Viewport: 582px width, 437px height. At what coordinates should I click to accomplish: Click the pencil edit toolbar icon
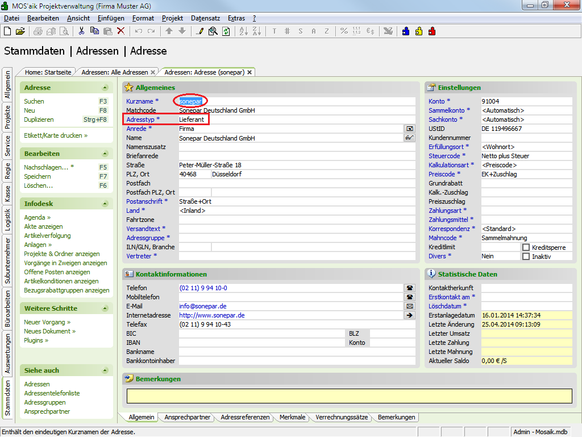pos(199,31)
